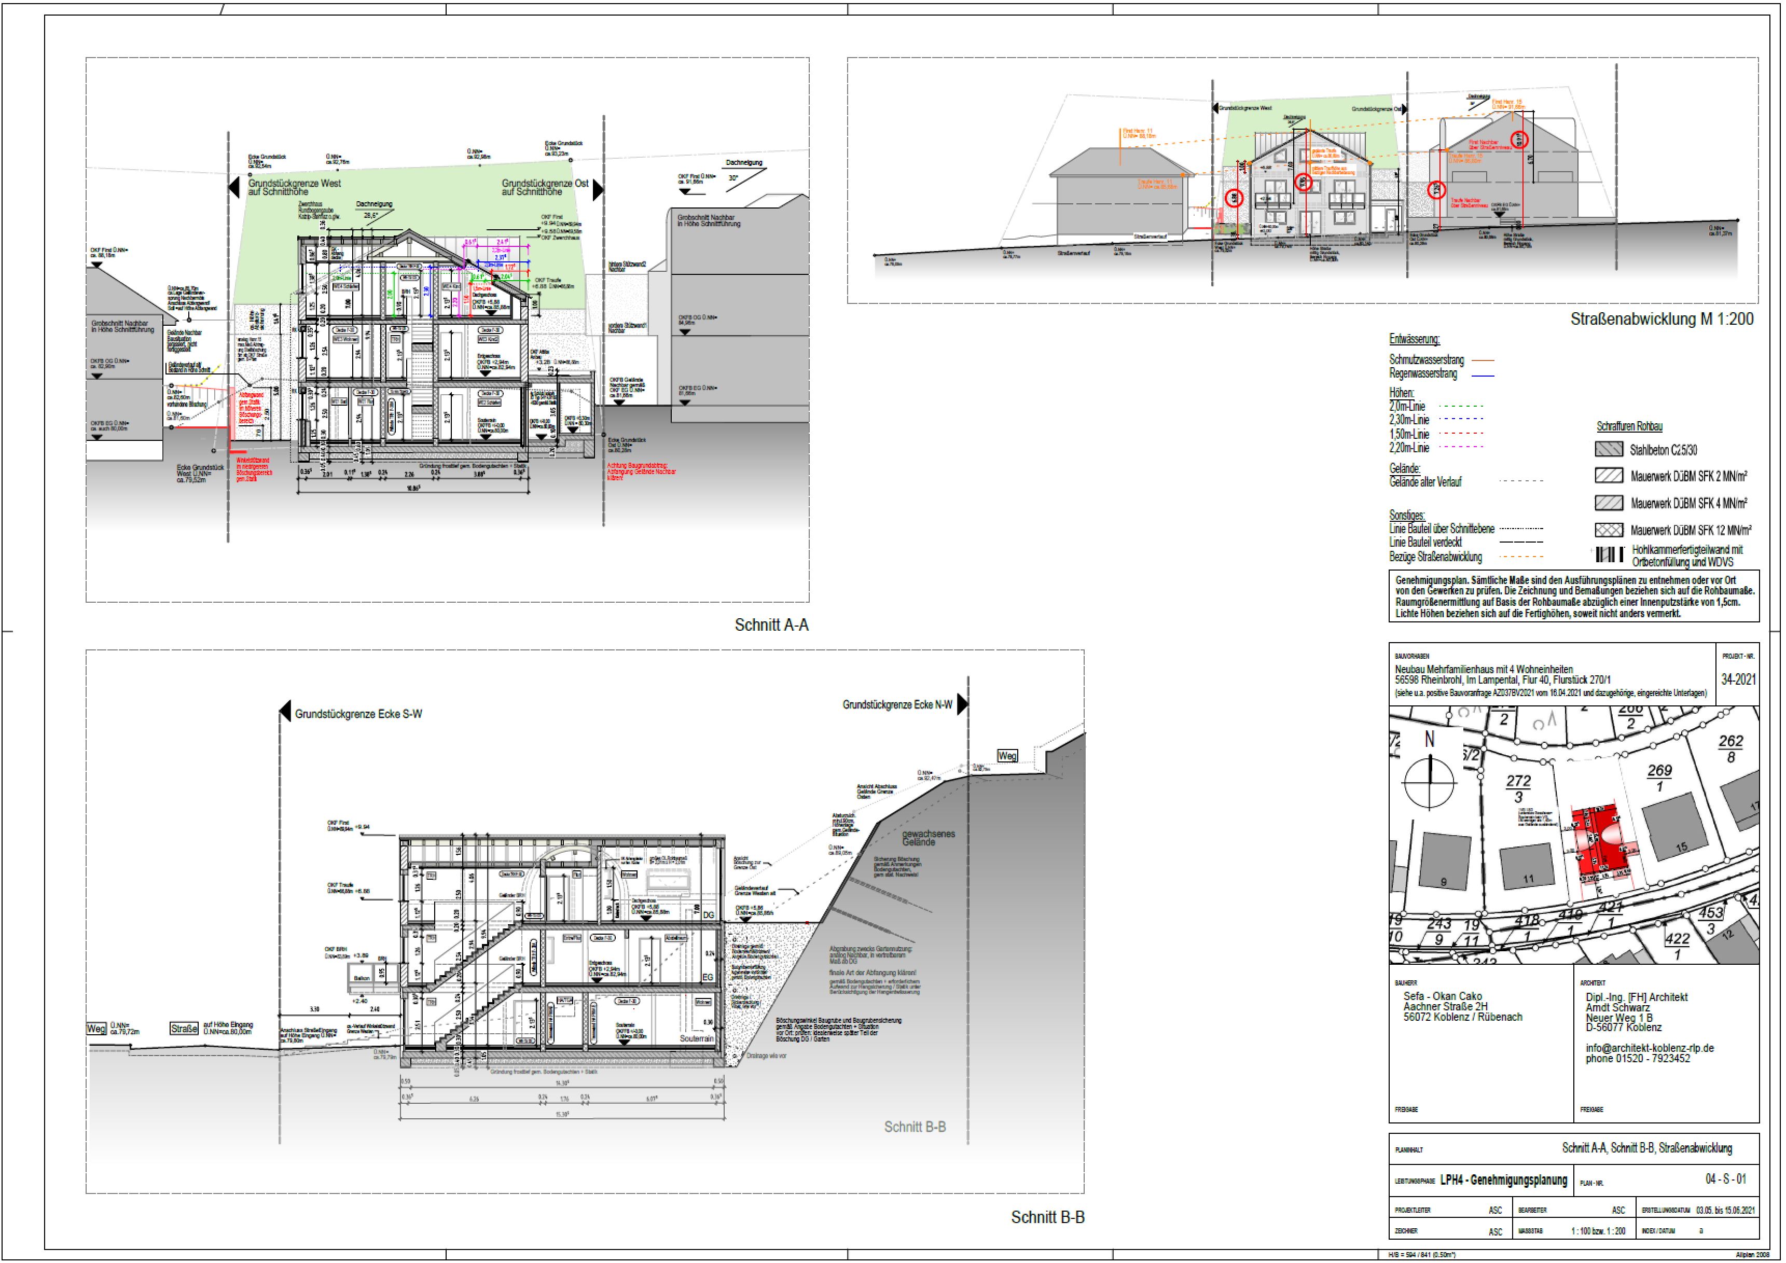
Task: Click the 'Schraffuren Rohbau' heading
Action: pyautogui.click(x=1630, y=426)
